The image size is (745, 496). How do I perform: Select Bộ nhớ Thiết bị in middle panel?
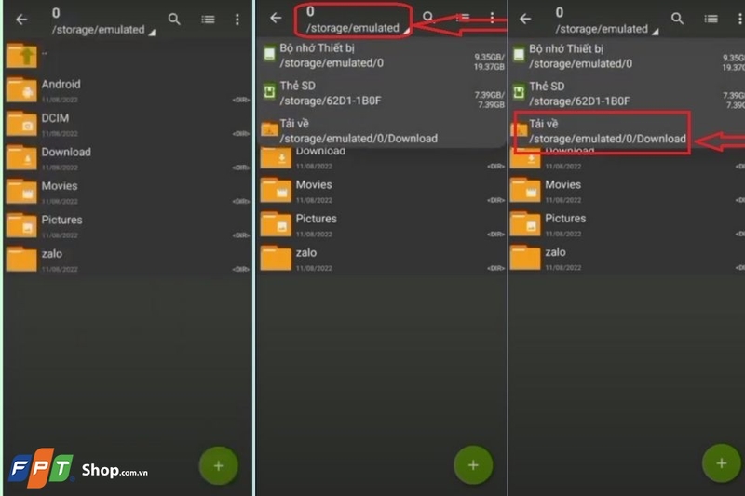click(x=382, y=56)
